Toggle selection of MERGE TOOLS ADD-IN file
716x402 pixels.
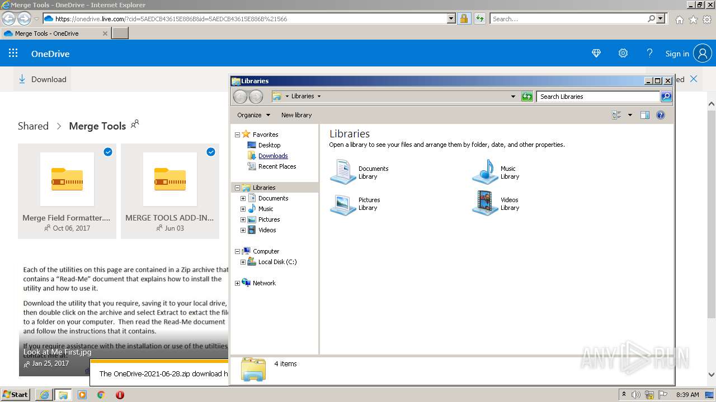[x=211, y=152]
